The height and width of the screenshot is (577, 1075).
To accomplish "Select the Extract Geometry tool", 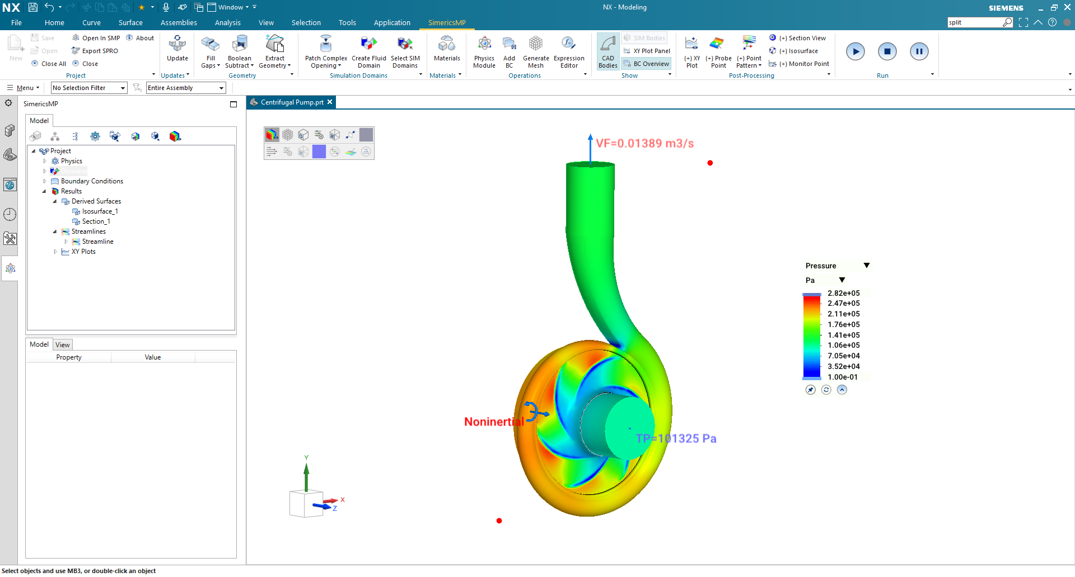I will [274, 50].
